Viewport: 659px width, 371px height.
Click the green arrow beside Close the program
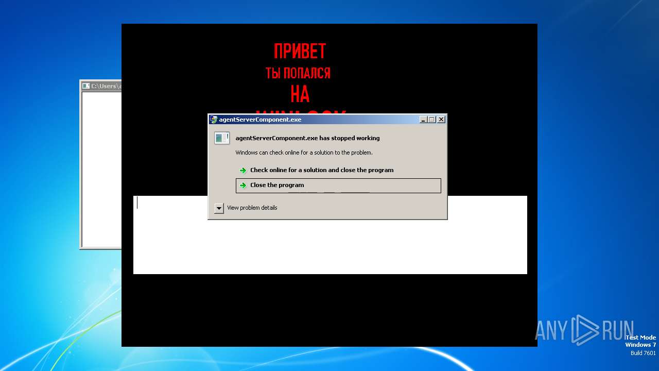[x=243, y=185]
